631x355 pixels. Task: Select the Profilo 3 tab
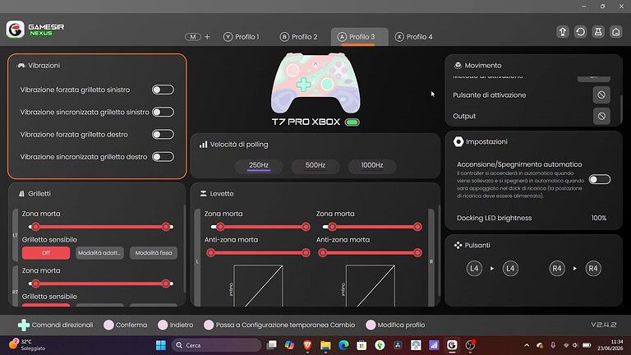(357, 37)
